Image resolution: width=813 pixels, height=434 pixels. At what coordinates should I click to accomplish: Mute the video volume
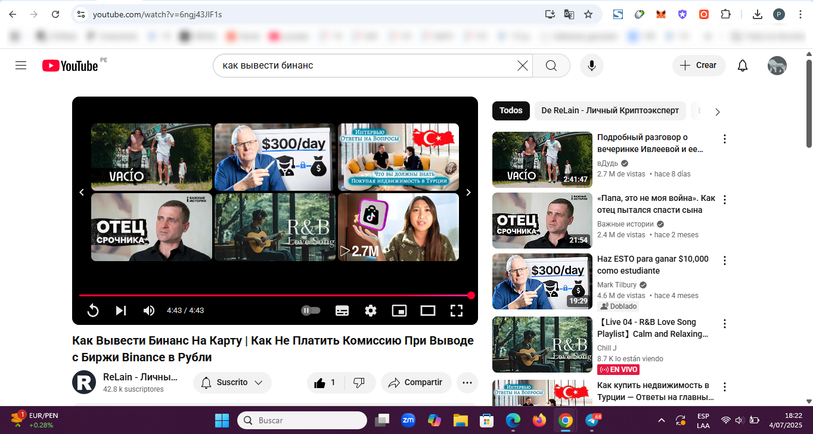149,311
